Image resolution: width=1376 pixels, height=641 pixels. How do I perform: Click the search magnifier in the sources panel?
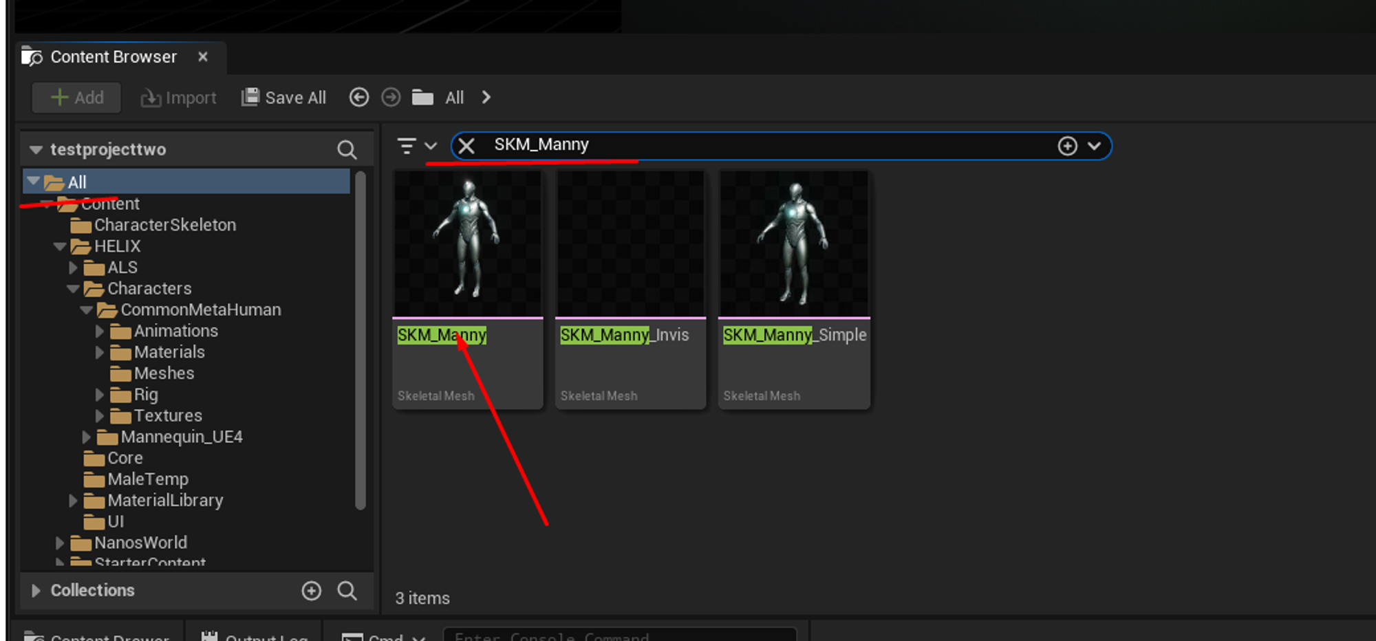point(347,149)
